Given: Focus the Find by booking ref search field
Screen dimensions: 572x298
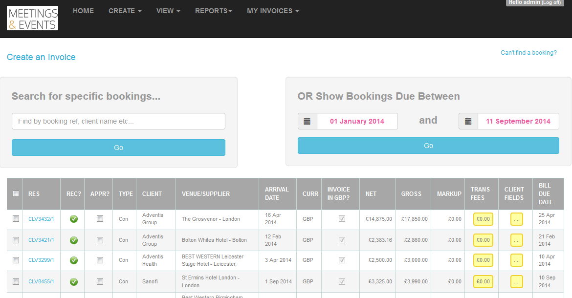Looking at the screenshot, I should click(119, 121).
